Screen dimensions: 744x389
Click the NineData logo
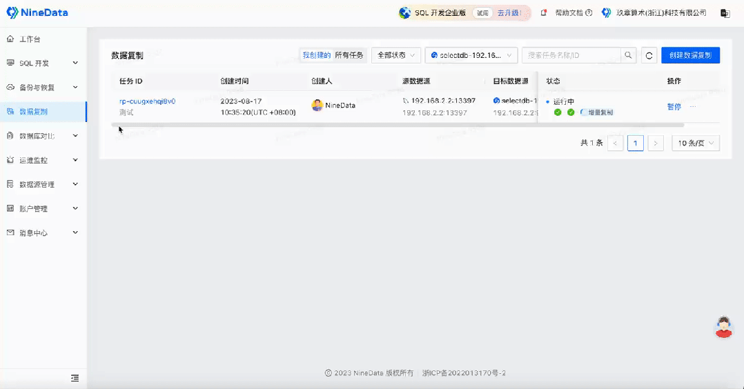tap(37, 12)
